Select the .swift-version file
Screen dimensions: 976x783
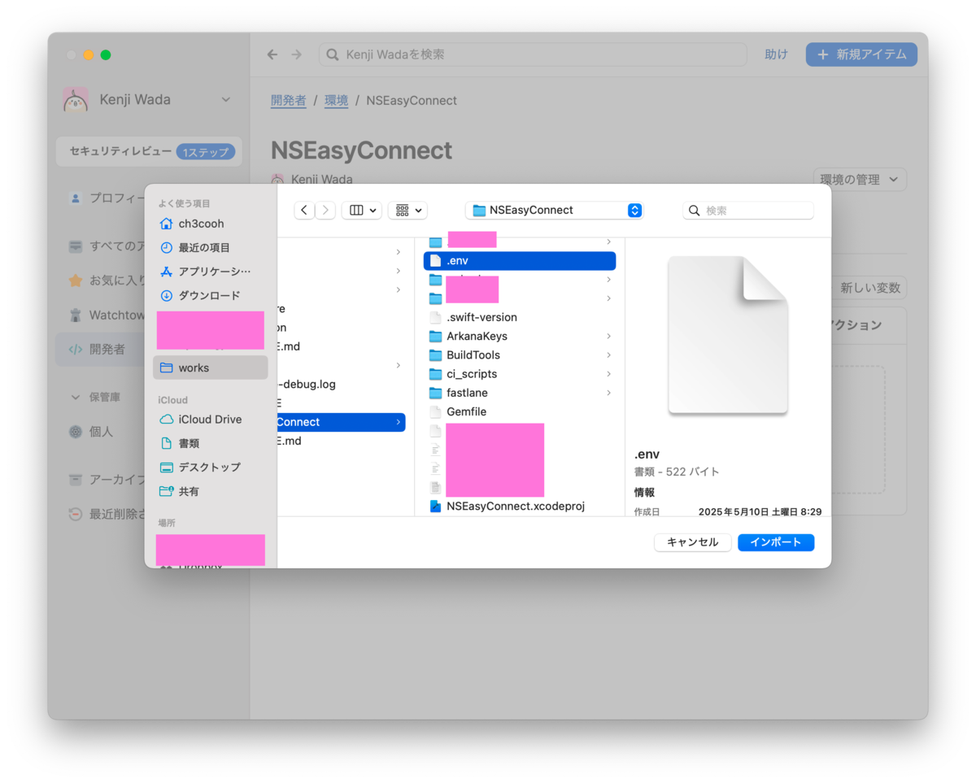pyautogui.click(x=481, y=317)
